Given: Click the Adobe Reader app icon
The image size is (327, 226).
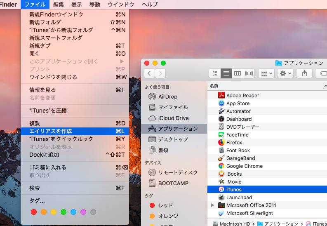Looking at the screenshot, I should [221, 95].
